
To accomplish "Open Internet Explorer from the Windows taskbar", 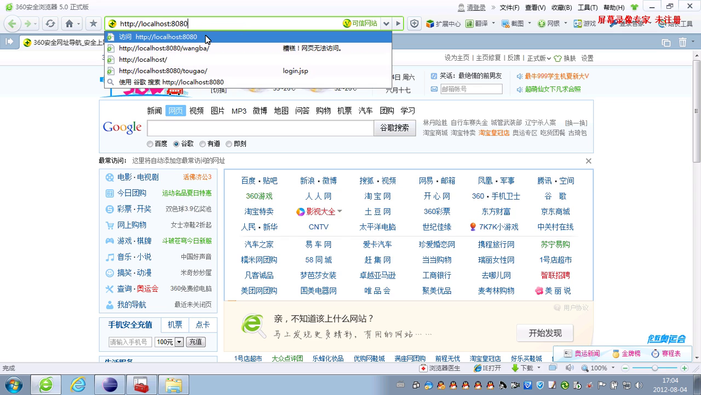I will 78,385.
